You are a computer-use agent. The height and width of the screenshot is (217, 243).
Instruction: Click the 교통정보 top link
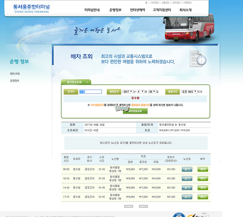pyautogui.click(x=165, y=3)
